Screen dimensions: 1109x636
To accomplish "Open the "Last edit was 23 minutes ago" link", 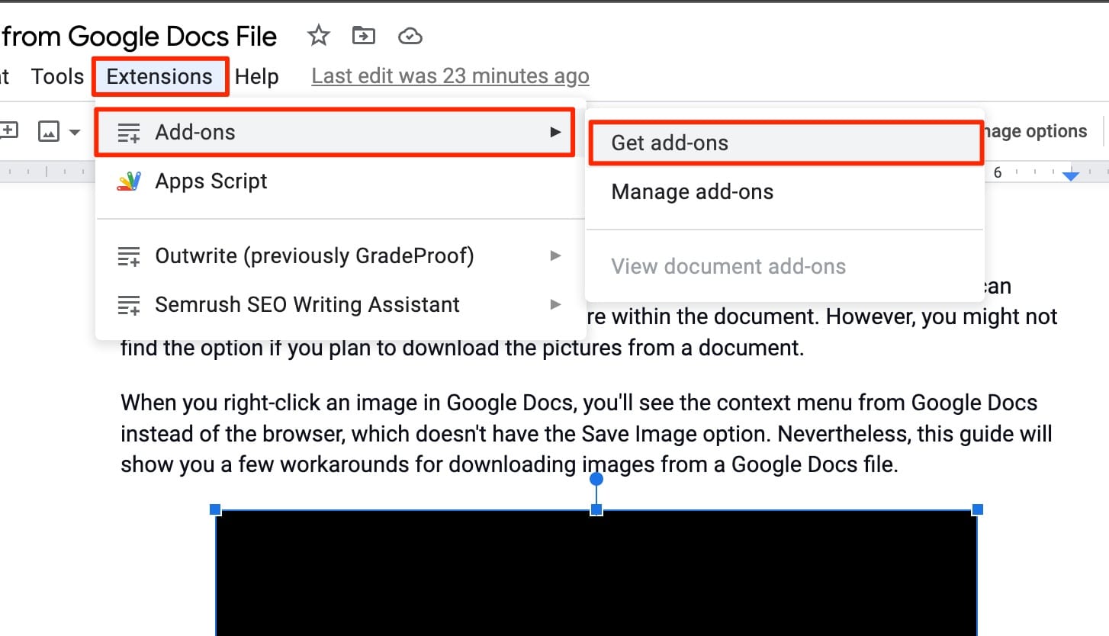I will [450, 76].
